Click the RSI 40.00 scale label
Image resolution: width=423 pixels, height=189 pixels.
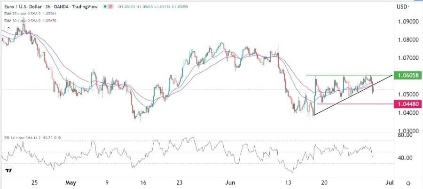click(x=405, y=157)
